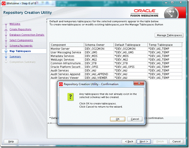Open the Schema Passwords step link
The height and width of the screenshot is (148, 189).
pos(21,46)
